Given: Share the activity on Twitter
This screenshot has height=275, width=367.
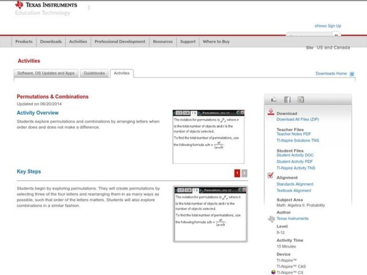Looking at the screenshot, I should [301, 100].
